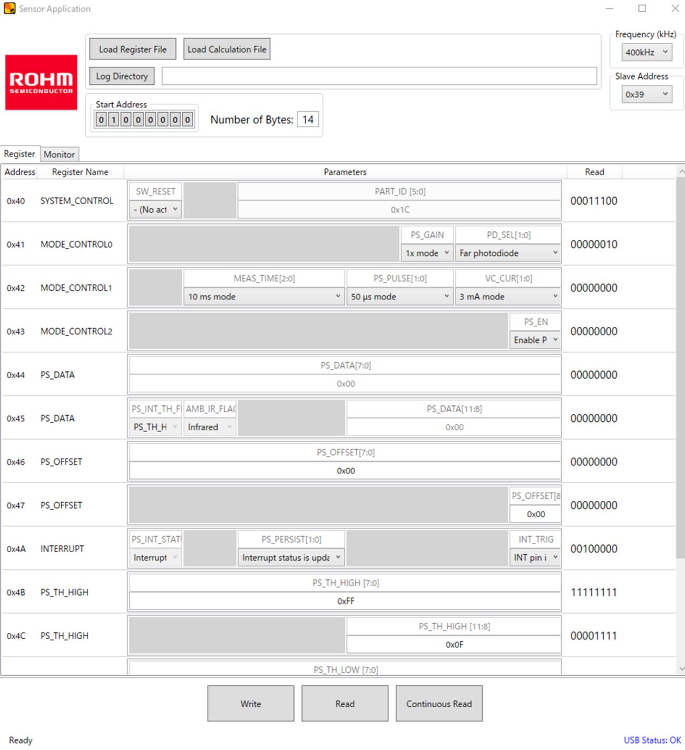The height and width of the screenshot is (750, 685).
Task: Toggle the last Start Address bit
Action: pos(187,120)
